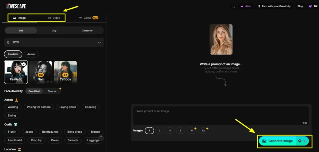The image size is (319, 152).
Task: Set image count to 4
Action: (x=170, y=131)
